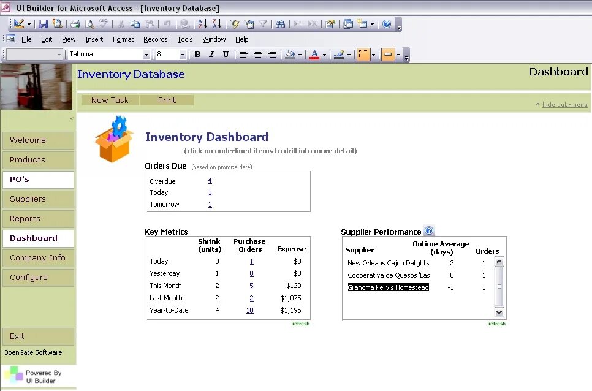Image resolution: width=592 pixels, height=391 pixels.
Task: Click the Filter By Form icon
Action: (249, 24)
